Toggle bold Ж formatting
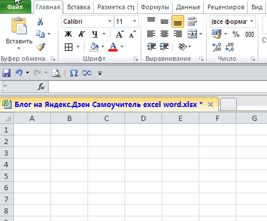This screenshot has width=267, height=221. tap(68, 34)
